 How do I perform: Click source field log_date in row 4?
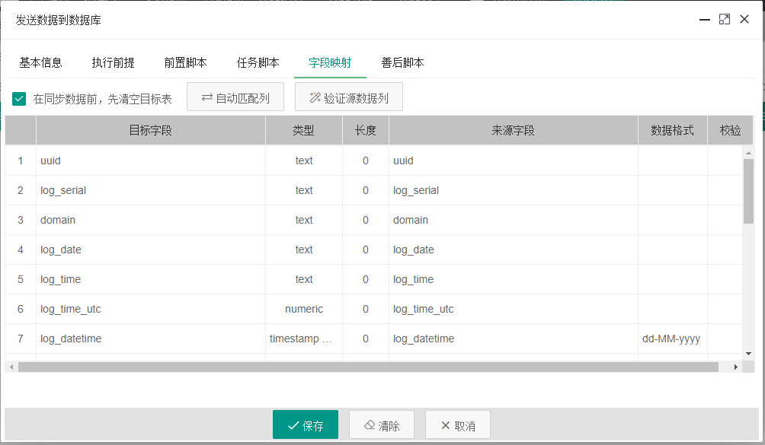(x=514, y=250)
